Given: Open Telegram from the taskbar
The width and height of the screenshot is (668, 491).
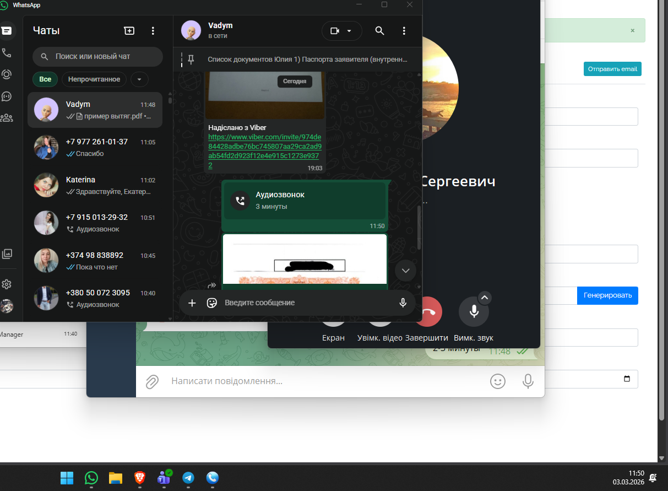Looking at the screenshot, I should pos(188,478).
